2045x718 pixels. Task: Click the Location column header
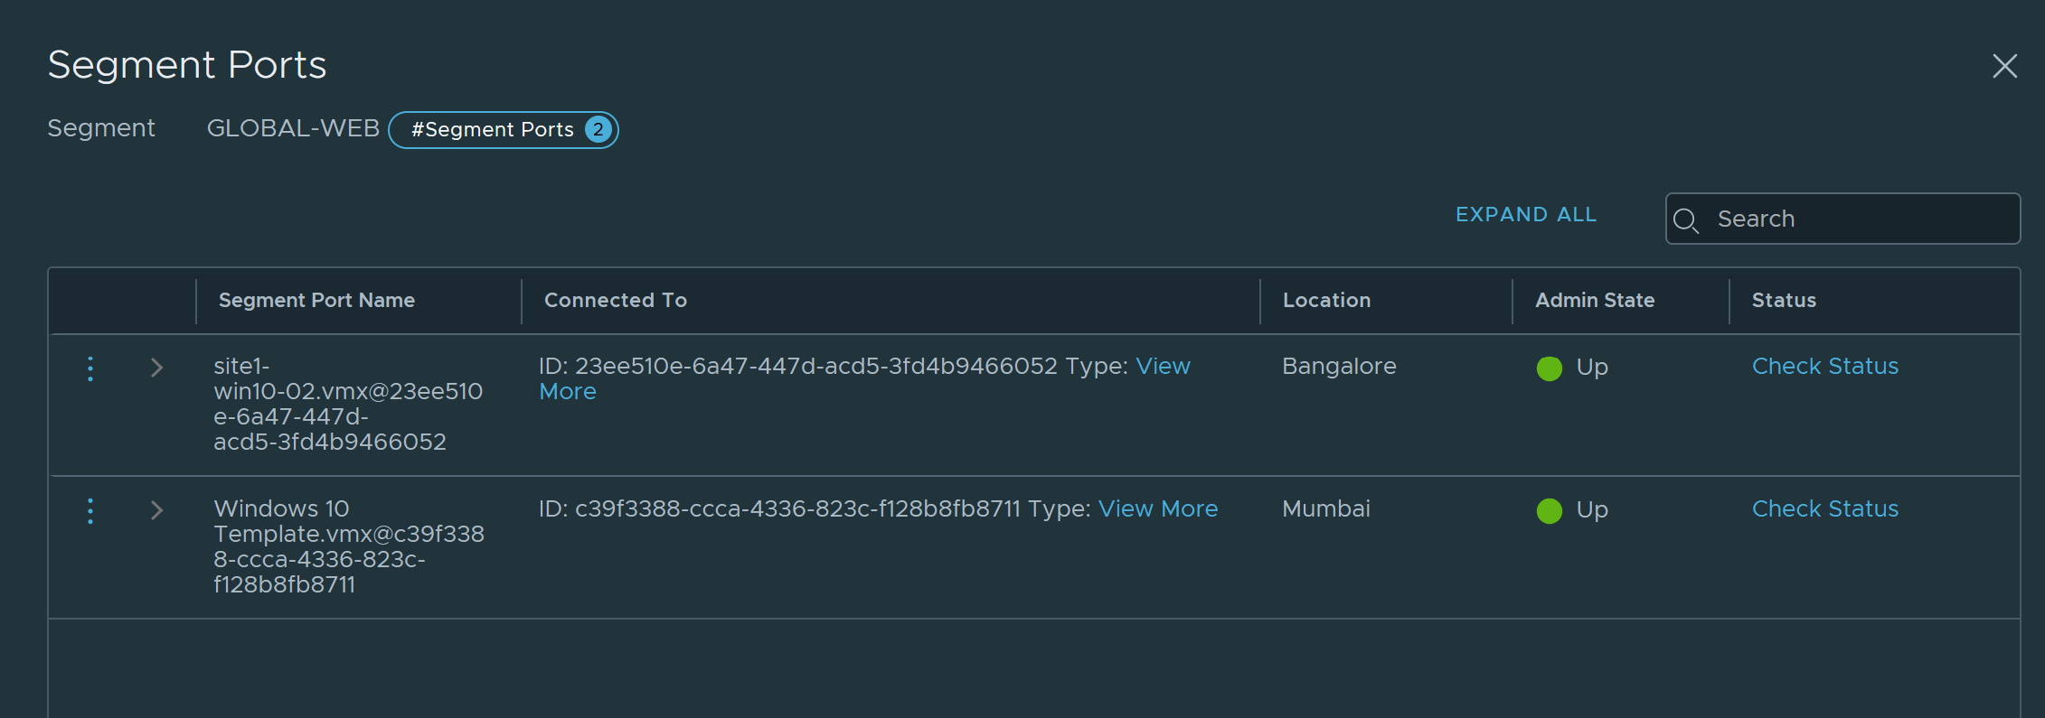[x=1325, y=301]
